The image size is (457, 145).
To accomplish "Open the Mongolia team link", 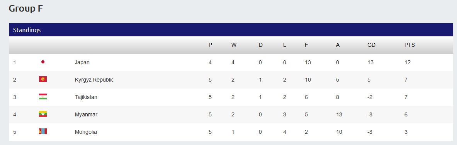I will [86, 132].
